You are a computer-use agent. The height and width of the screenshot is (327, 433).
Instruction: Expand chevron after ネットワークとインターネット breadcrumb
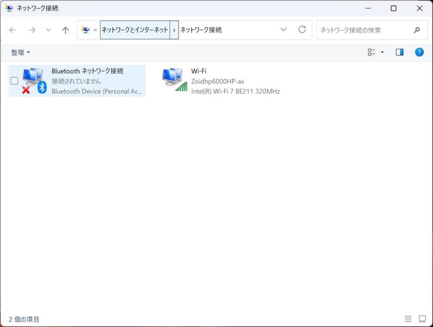pyautogui.click(x=174, y=30)
